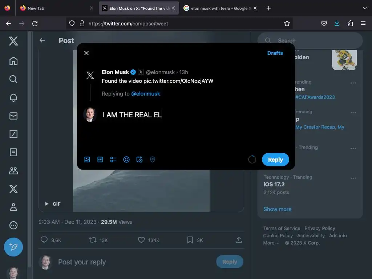Open Accessibility footer link
This screenshot has width=372, height=279.
pos(311,235)
